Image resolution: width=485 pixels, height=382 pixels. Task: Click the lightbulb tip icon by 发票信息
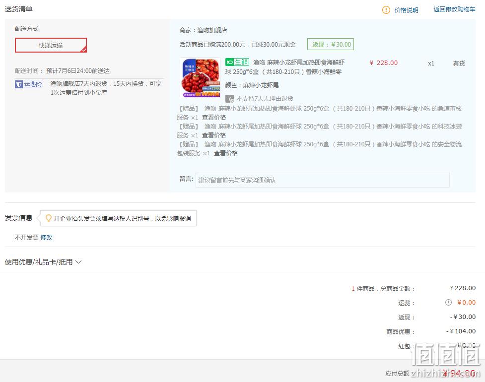[x=48, y=218]
